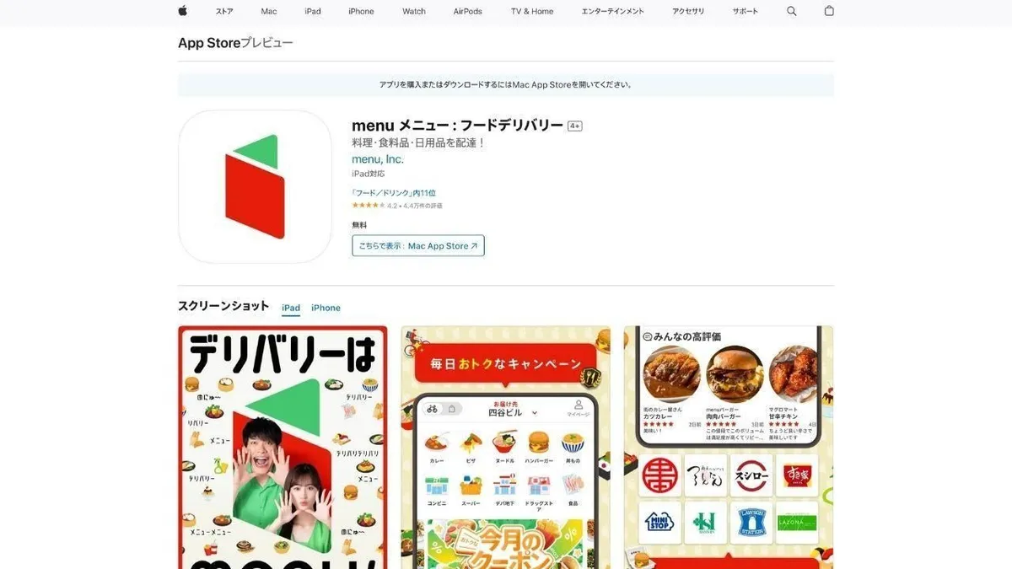
Task: Open the フード／ドリンク ranking link
Action: [394, 193]
